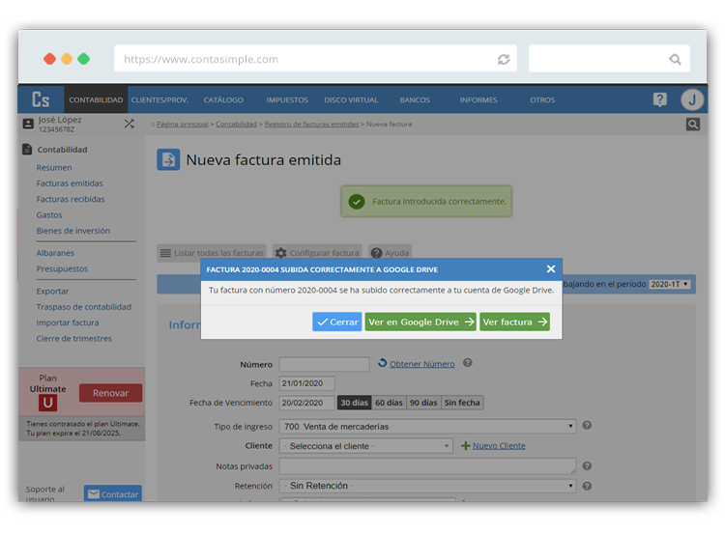The image size is (725, 533).
Task: Select 30 días due date option
Action: [x=354, y=403]
